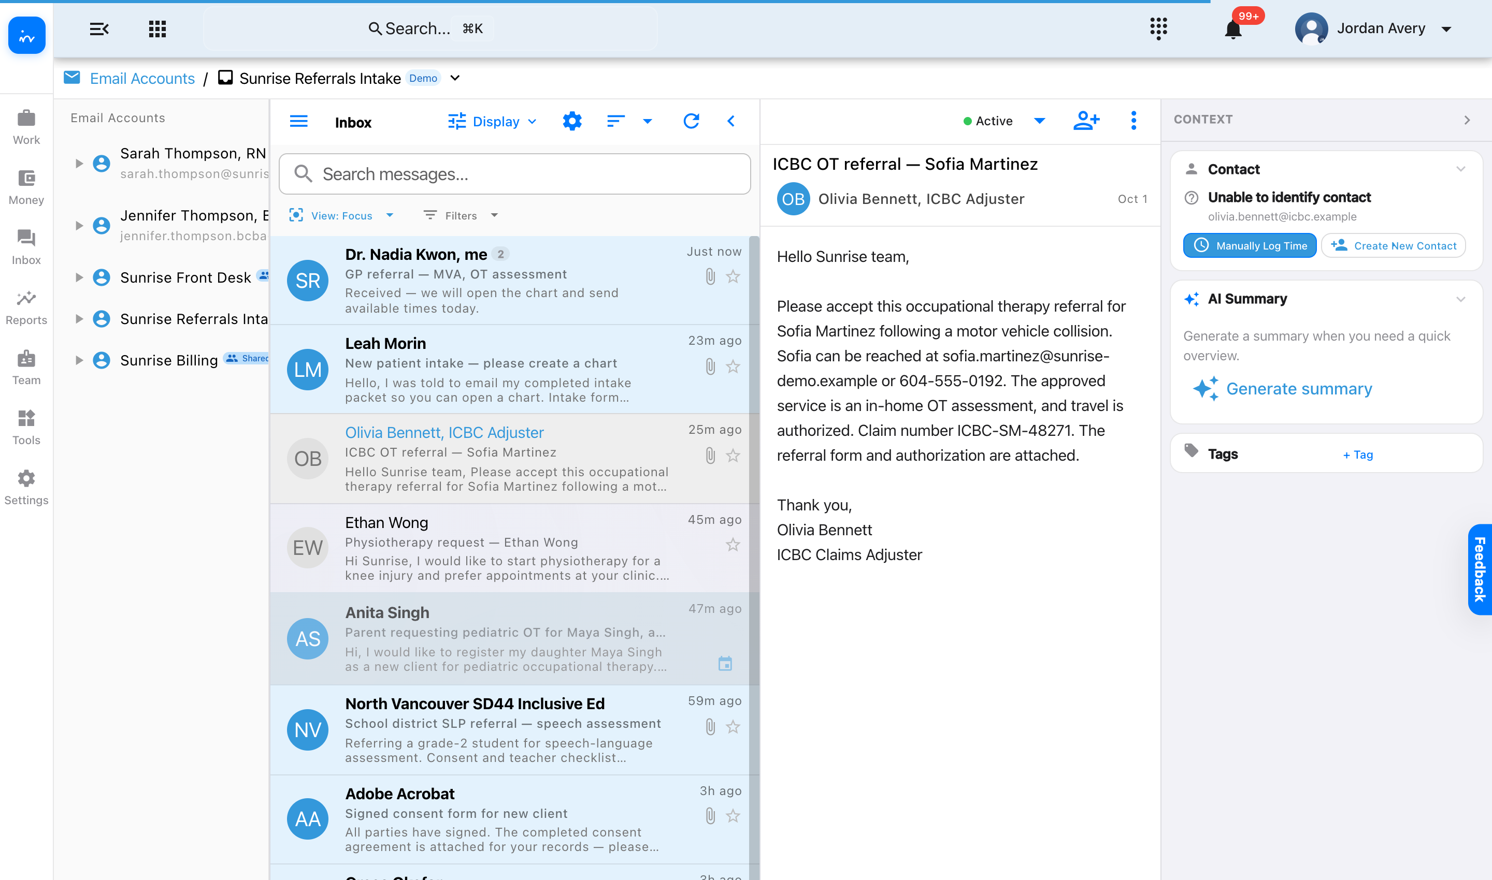Open Work in the left sidebar
The image size is (1492, 880).
26,127
